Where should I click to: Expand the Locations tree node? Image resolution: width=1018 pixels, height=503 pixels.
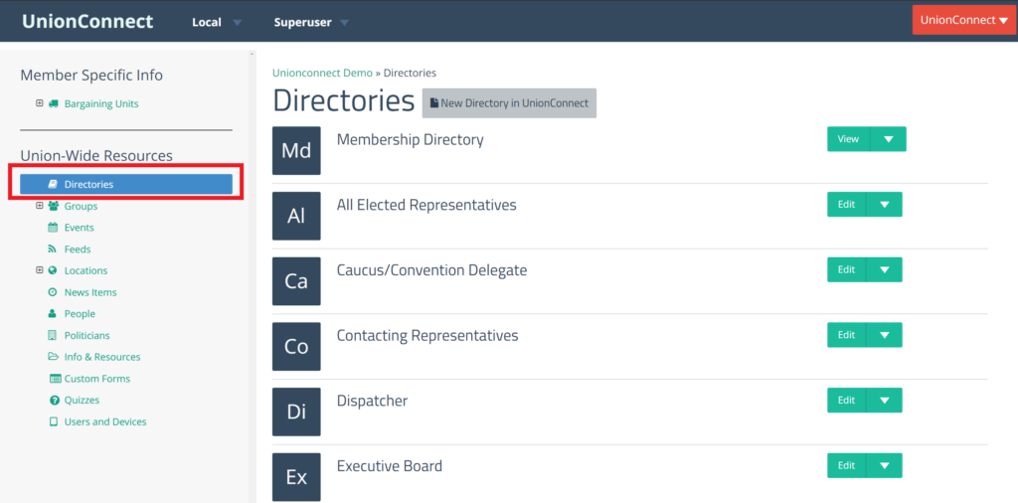(40, 270)
